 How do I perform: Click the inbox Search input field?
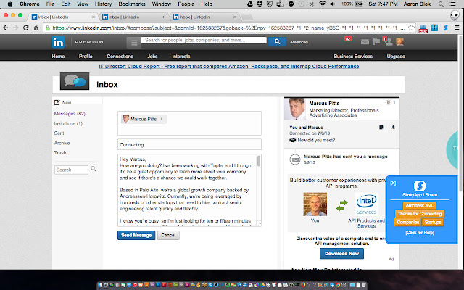pos(71,170)
